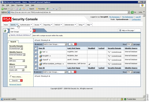Image resolution: width=150 pixels, height=103 pixels.
Task: Click the search text input field
Action: click(x=20, y=73)
